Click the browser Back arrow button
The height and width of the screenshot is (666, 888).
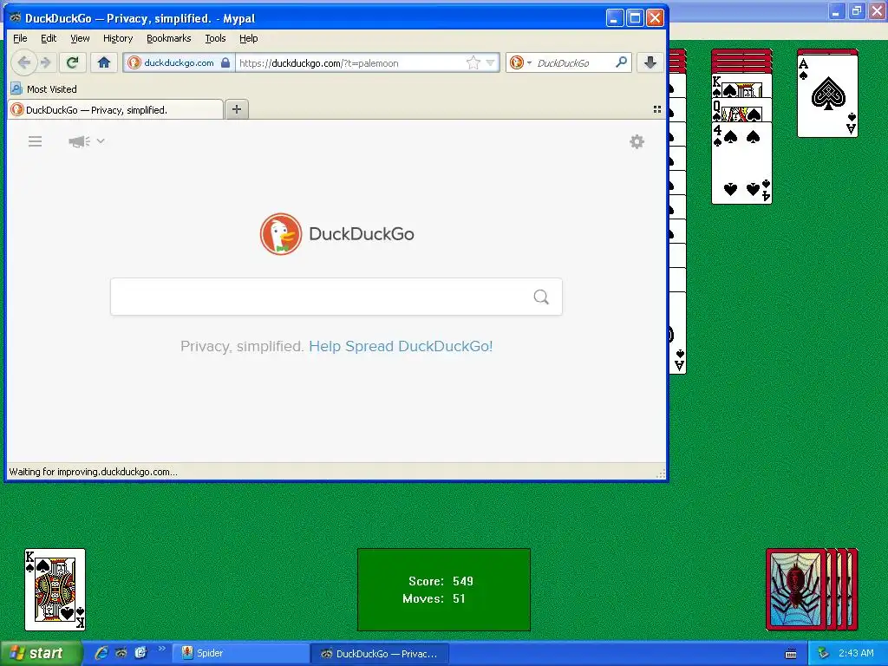tap(23, 62)
